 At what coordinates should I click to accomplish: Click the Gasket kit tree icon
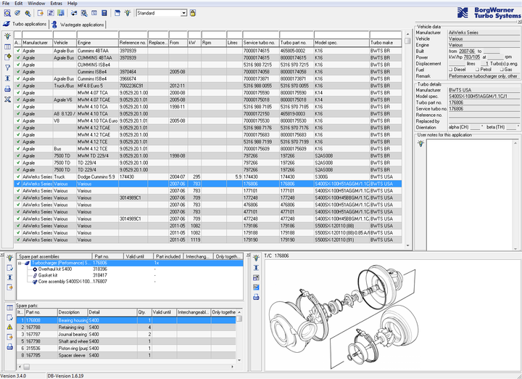35,275
